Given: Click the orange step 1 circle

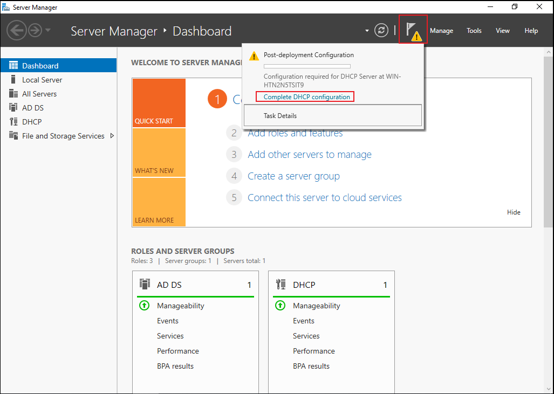Looking at the screenshot, I should pos(217,99).
